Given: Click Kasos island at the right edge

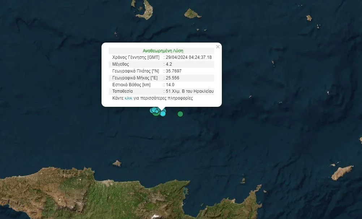Looking at the screenshot, I should pyautogui.click(x=342, y=172).
